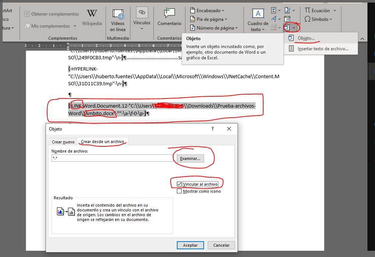
Task: Click the 31D11C39.tmp hyperlink field text
Action: point(174,76)
